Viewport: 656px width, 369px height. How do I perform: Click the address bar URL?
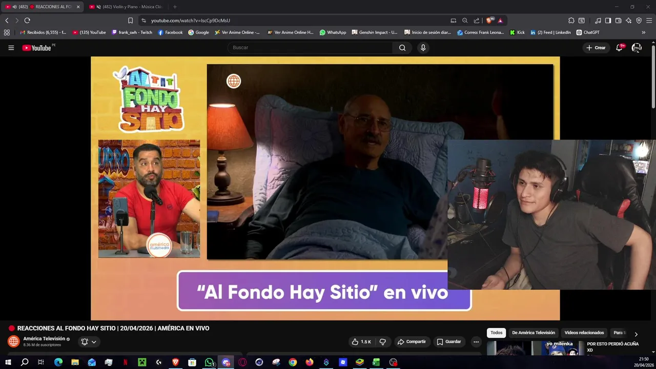[190, 20]
